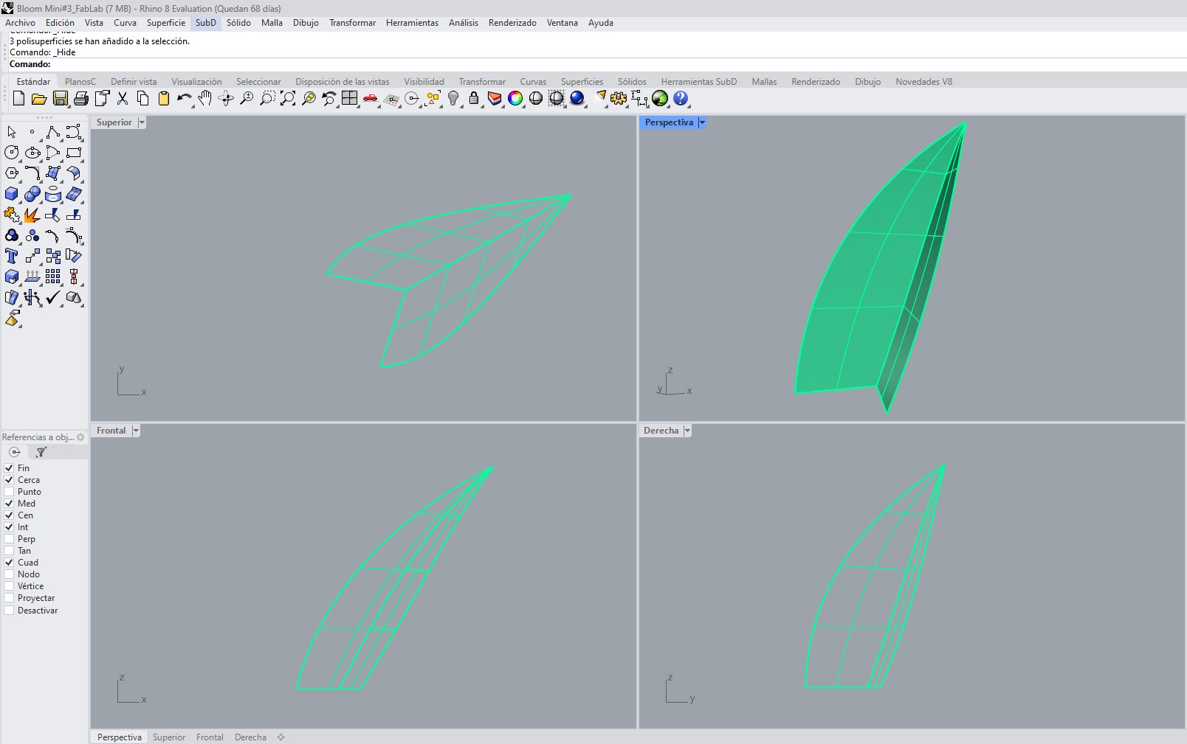Open the Derecha viewport dropdown
Viewport: 1187px width, 744px height.
tap(687, 430)
